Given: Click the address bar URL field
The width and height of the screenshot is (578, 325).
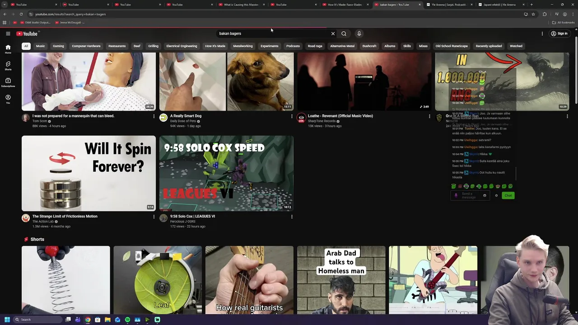Looking at the screenshot, I should tap(275, 14).
